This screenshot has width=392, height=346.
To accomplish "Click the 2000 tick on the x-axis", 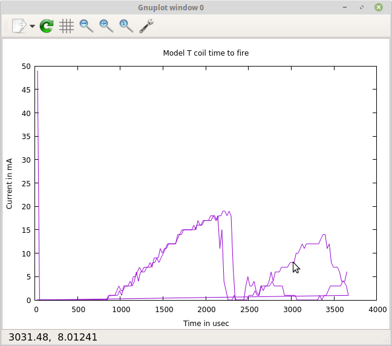I will pos(206,310).
